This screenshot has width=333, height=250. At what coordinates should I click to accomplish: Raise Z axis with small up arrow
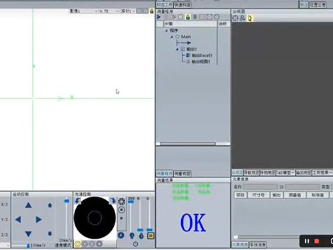tap(50, 205)
